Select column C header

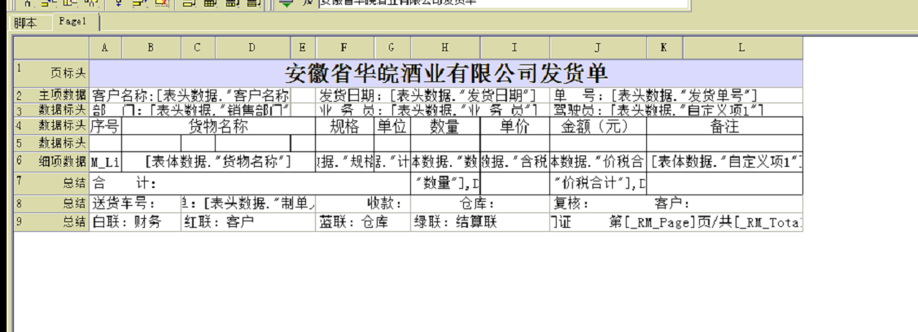click(x=198, y=48)
